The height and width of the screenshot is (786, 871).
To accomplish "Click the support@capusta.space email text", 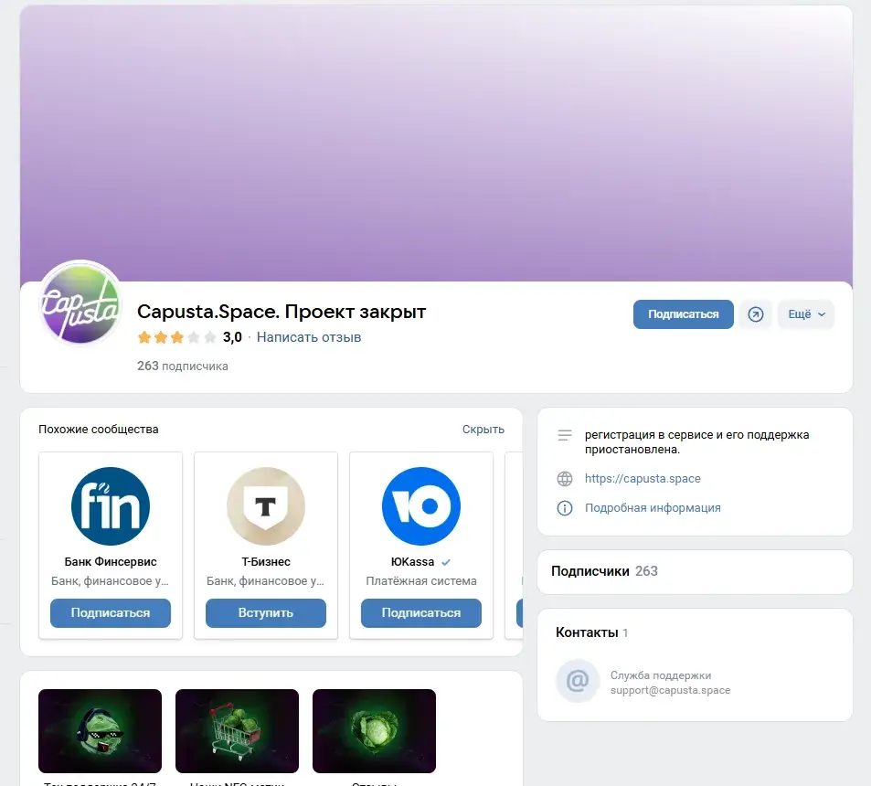I will [x=671, y=690].
